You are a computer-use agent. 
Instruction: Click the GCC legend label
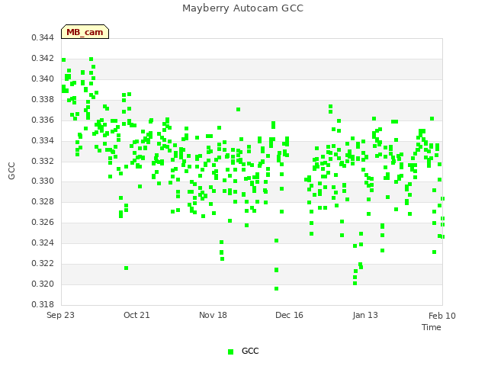click(250, 351)
